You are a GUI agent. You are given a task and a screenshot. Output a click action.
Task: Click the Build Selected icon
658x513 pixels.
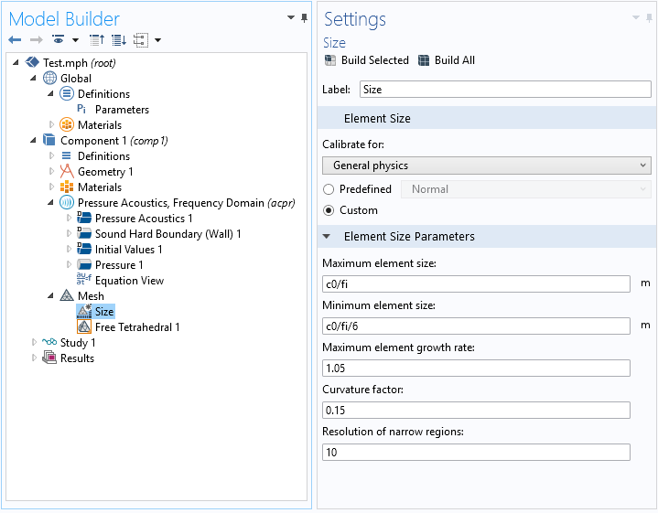[x=330, y=60]
